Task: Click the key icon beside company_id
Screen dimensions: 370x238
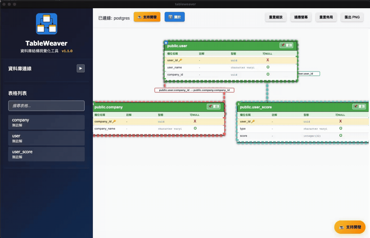Action: tap(114, 121)
